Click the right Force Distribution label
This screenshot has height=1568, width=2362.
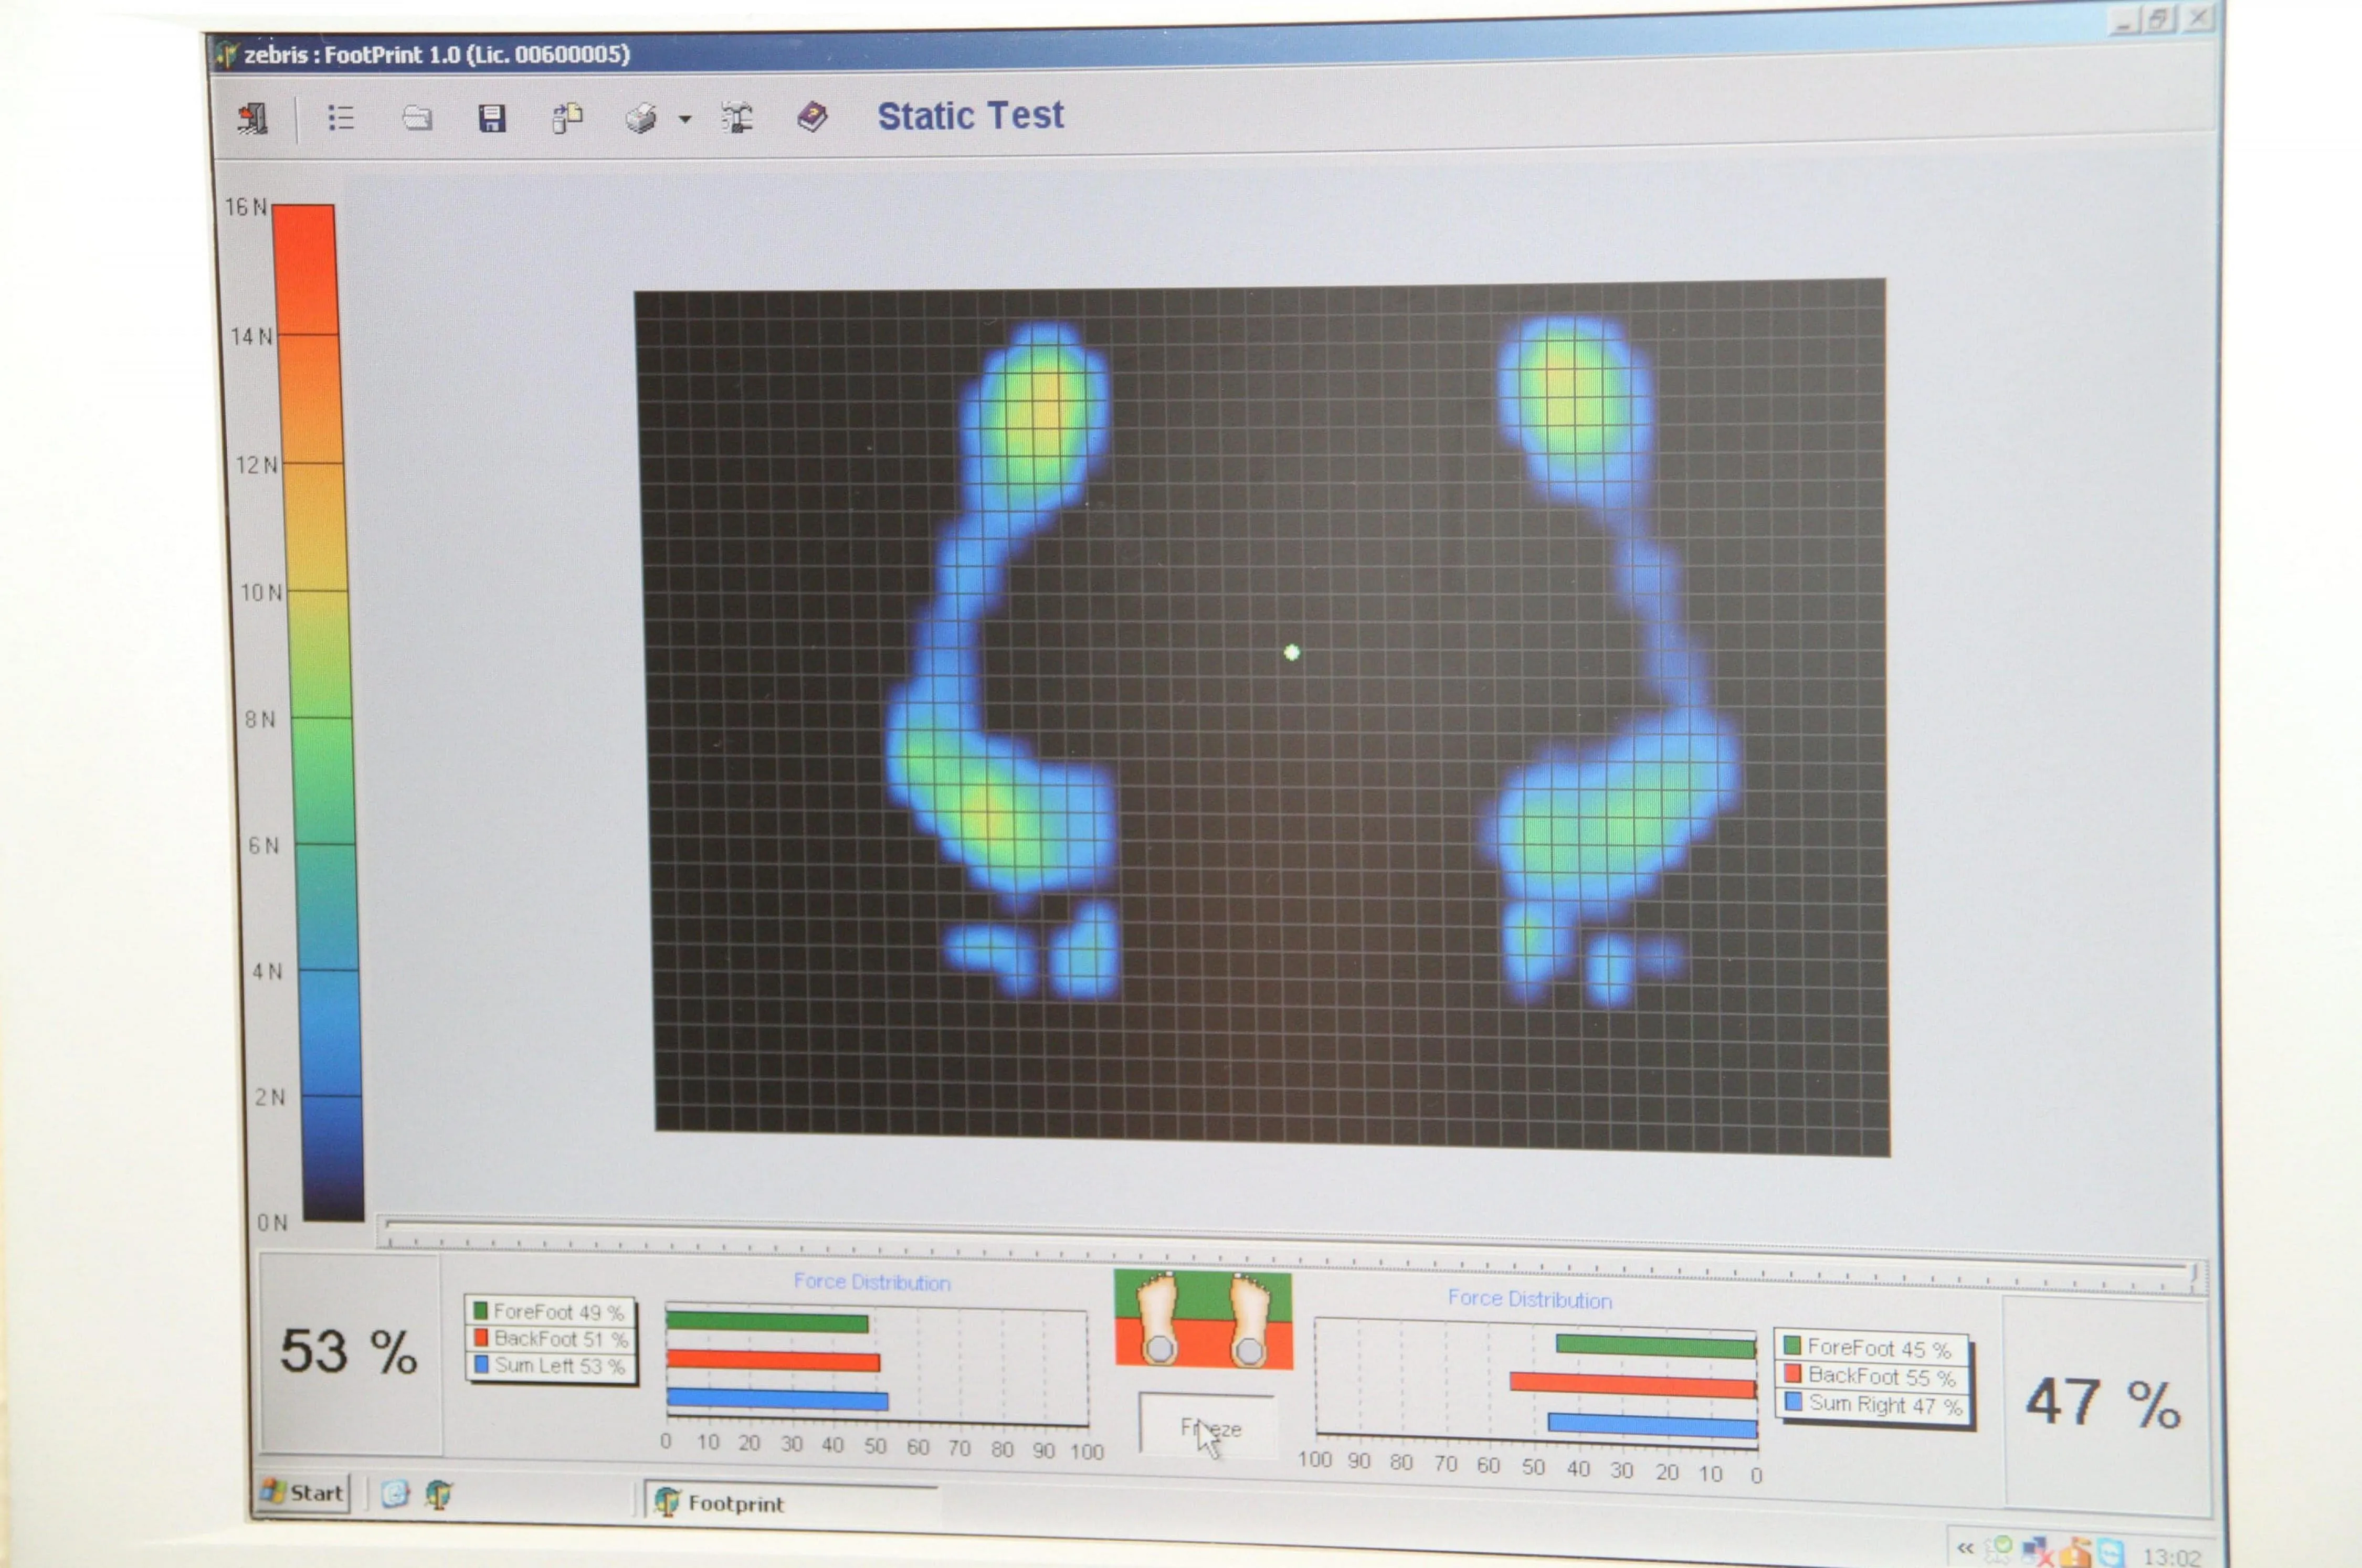pyautogui.click(x=1529, y=1299)
